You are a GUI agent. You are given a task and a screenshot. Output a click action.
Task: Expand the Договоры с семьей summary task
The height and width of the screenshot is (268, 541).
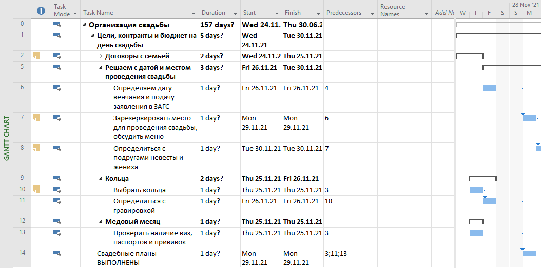pyautogui.click(x=101, y=56)
